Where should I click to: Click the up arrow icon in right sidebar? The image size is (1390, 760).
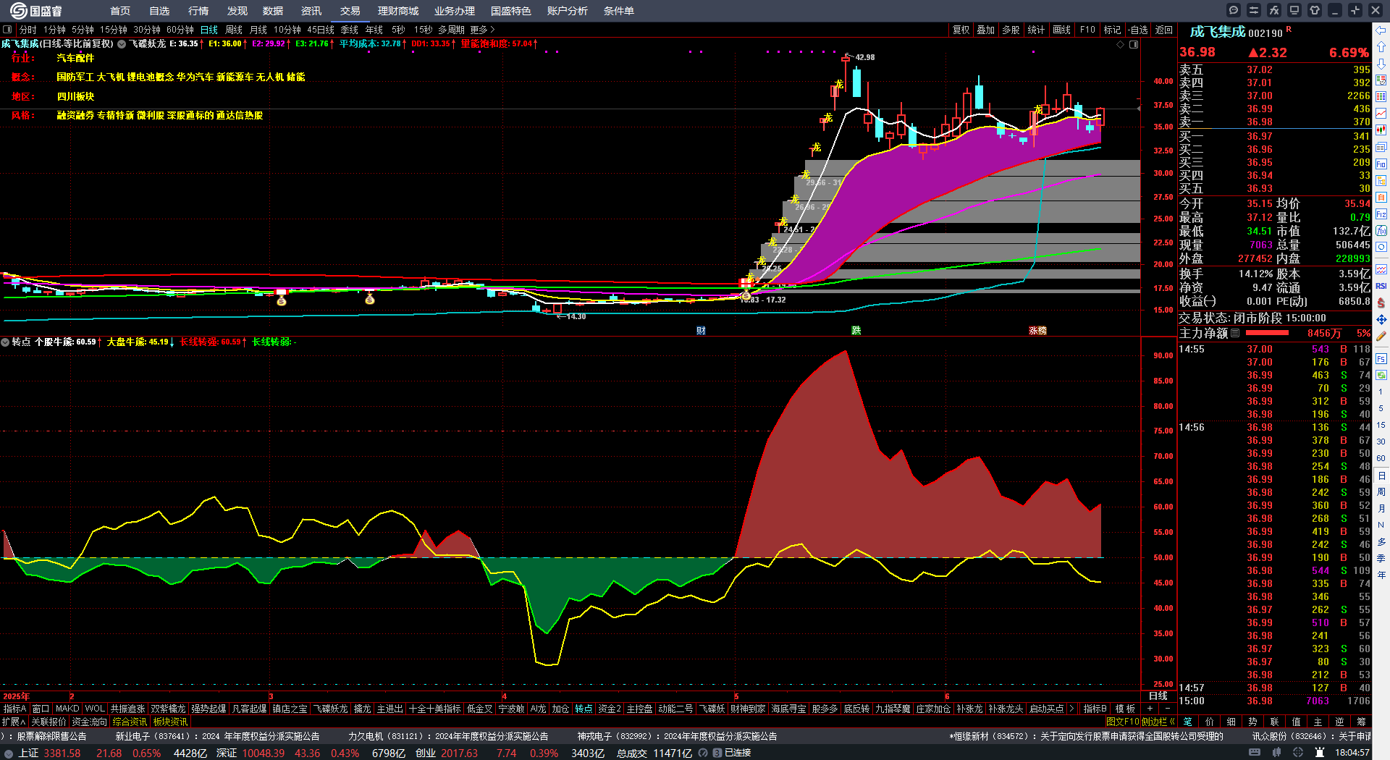(1381, 46)
